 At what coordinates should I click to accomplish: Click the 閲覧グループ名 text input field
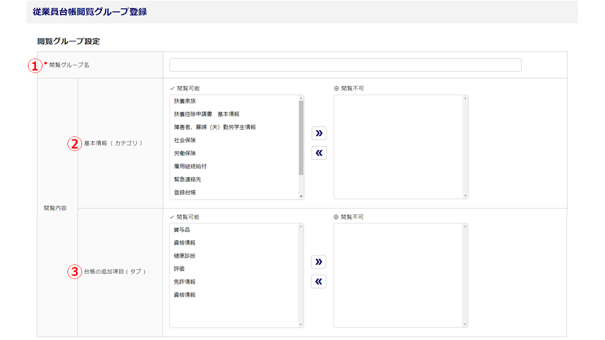345,65
